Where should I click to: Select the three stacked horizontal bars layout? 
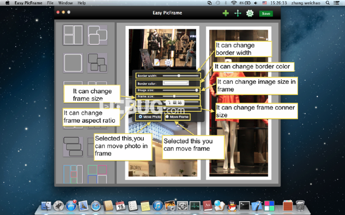(73, 147)
